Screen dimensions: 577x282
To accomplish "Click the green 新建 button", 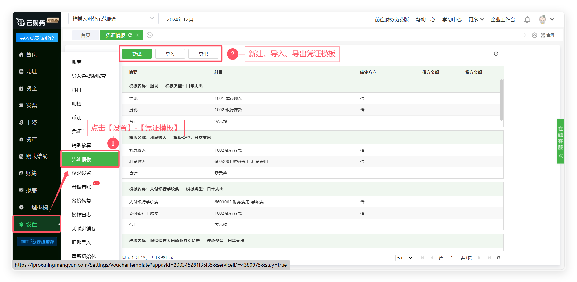I will click(x=137, y=54).
